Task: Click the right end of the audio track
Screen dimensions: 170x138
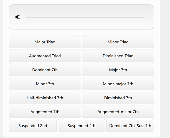Action: (x=144, y=17)
